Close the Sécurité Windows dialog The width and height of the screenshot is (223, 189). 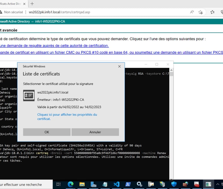point(119,66)
